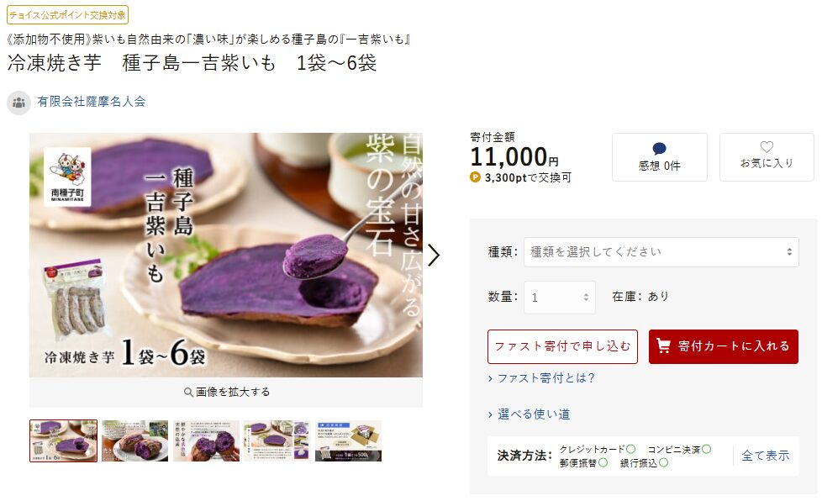Open the 数量 quantity dropdown
Viewport: 822px width, 501px height.
point(560,298)
